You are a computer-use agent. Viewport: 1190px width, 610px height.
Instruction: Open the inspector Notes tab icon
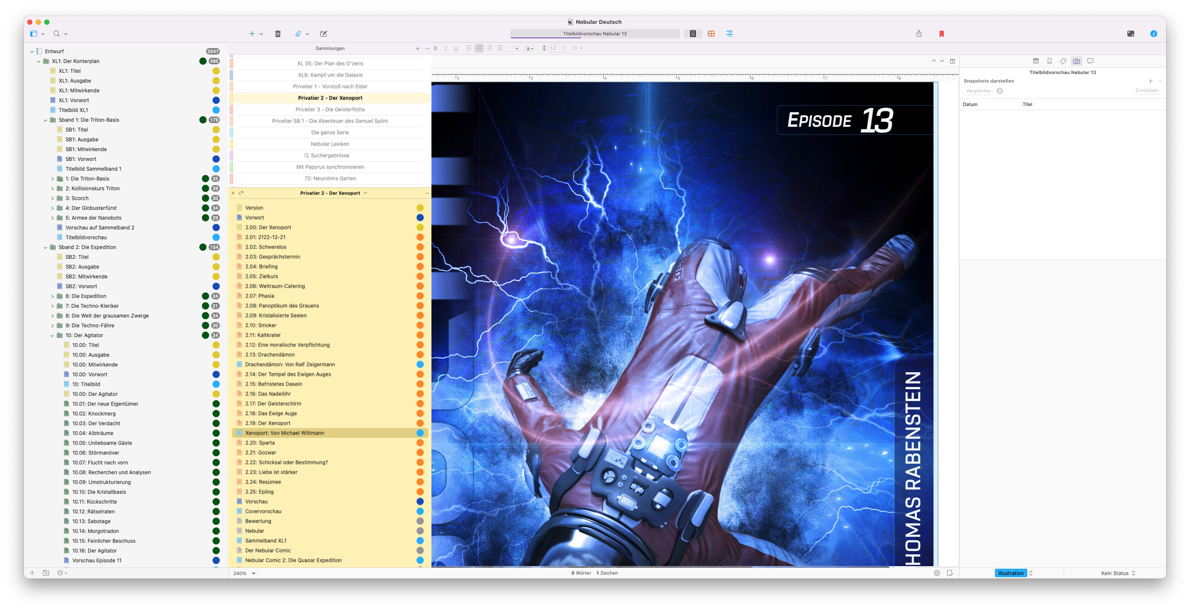(x=1036, y=61)
